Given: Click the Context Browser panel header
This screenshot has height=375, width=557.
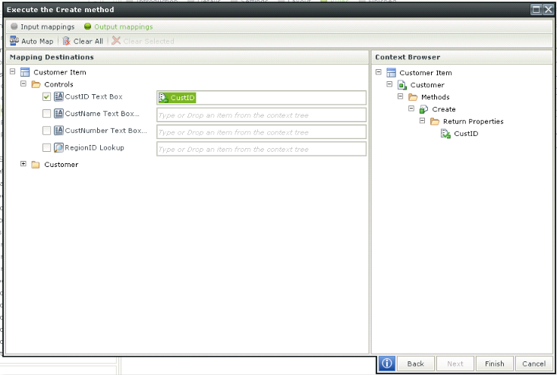Looking at the screenshot, I should coord(462,57).
